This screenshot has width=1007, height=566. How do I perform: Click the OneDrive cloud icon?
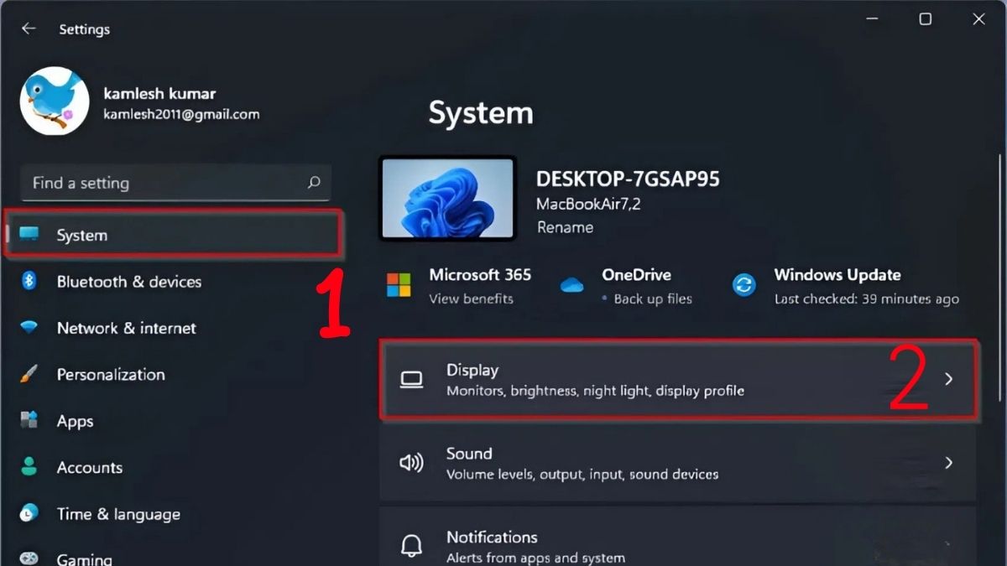coord(571,285)
